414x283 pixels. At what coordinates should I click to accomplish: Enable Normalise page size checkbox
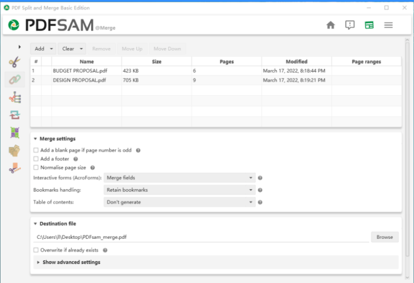(36, 167)
